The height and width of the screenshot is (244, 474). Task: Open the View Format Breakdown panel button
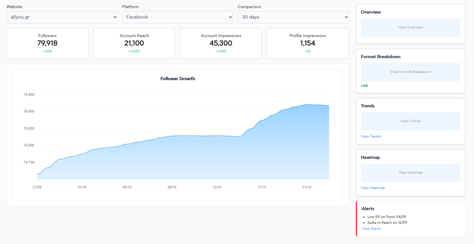(x=410, y=72)
